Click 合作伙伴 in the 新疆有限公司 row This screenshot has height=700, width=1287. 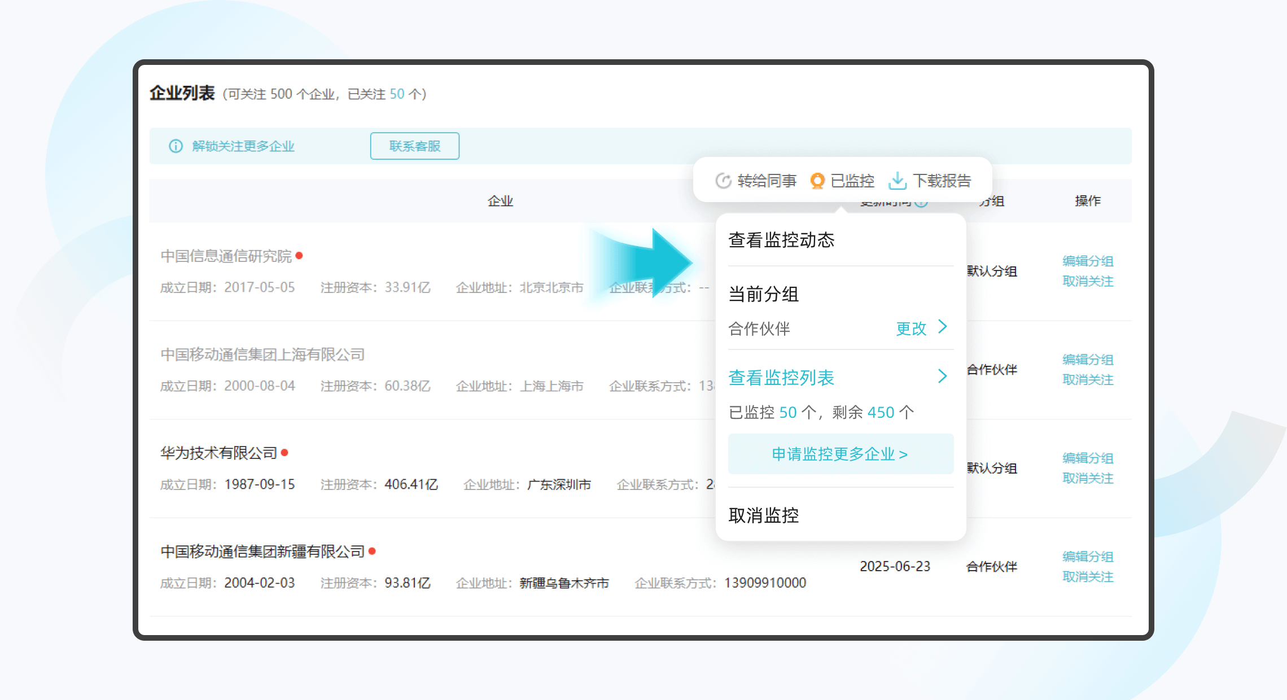992,566
